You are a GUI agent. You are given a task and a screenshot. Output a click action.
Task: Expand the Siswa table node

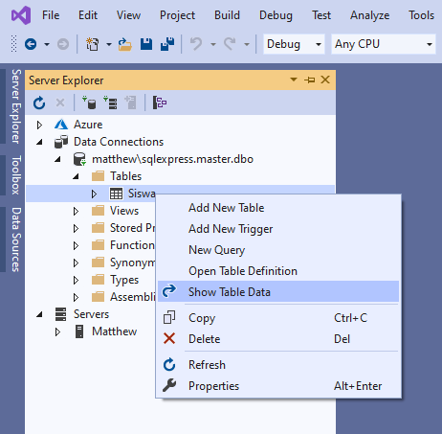pos(94,194)
